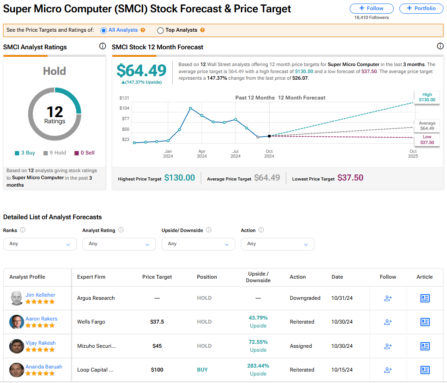Click the info icon next to Ranks
447x383 pixels.
(23, 230)
